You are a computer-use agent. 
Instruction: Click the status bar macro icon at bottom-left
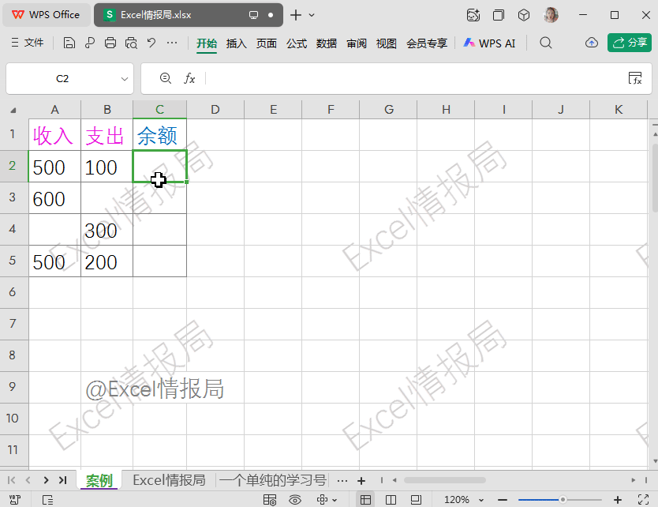[x=15, y=499]
